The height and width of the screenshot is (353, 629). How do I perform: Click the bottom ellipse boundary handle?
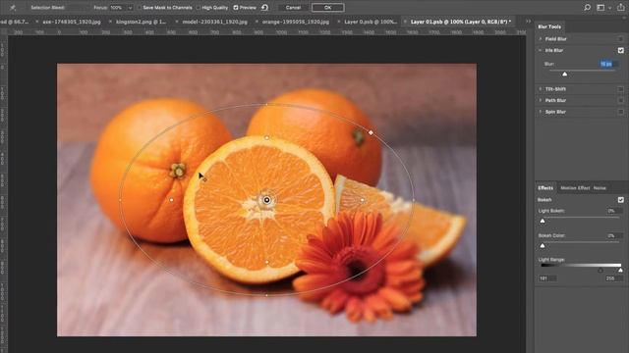(x=266, y=295)
